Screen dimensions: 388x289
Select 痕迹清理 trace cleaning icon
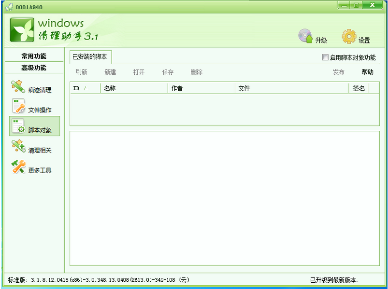[x=18, y=86]
